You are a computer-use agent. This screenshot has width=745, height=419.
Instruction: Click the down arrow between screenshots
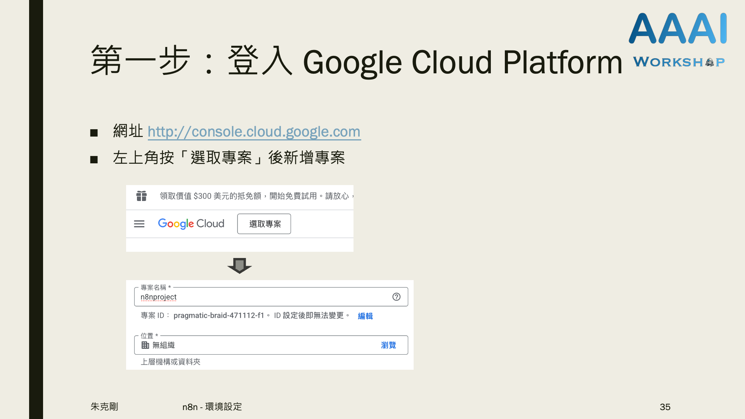[x=239, y=266]
